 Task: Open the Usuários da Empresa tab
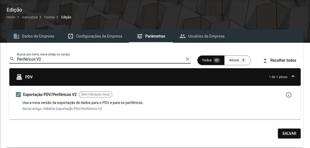point(202,36)
